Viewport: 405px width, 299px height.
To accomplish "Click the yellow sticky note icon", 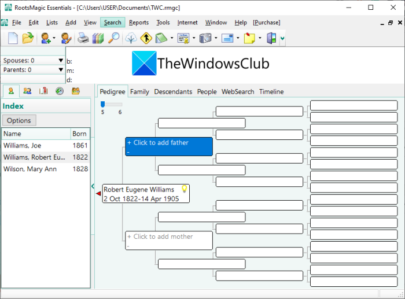I will pyautogui.click(x=249, y=38).
